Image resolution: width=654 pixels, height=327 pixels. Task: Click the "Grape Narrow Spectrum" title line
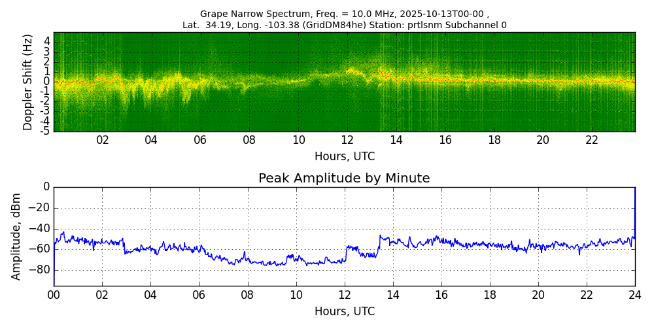[344, 14]
